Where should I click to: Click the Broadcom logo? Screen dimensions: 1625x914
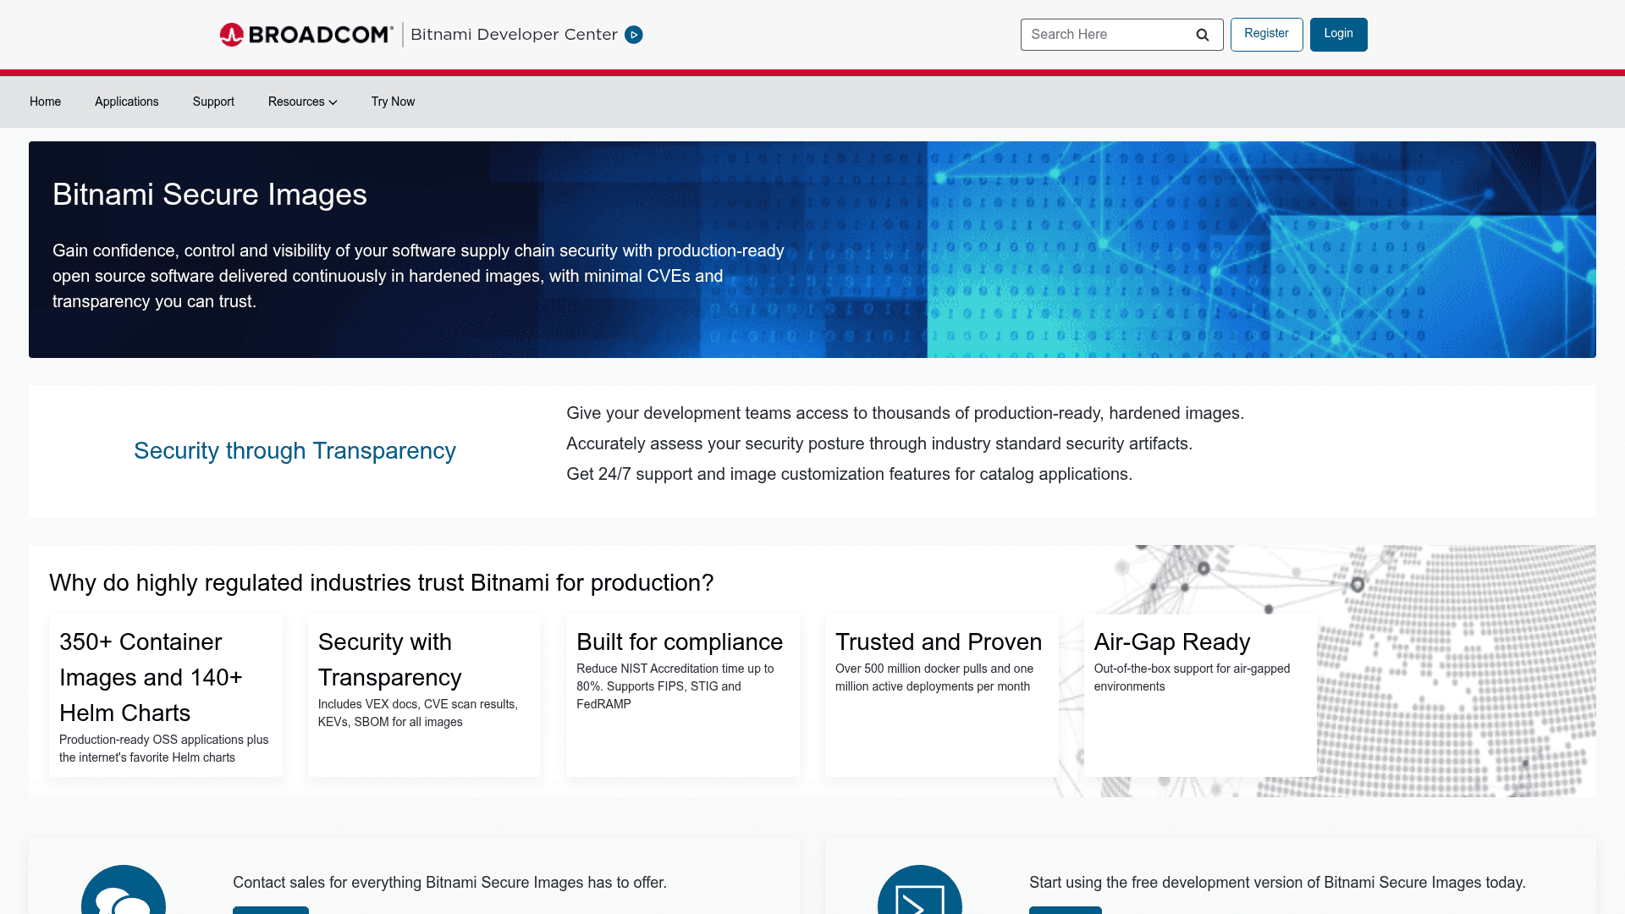point(306,35)
